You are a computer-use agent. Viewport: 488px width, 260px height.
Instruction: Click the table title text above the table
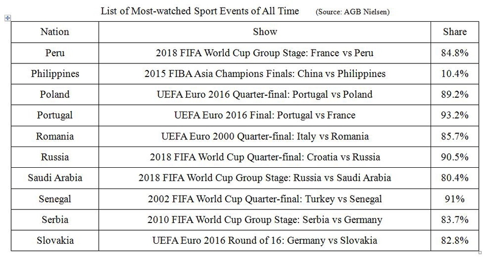pos(200,11)
